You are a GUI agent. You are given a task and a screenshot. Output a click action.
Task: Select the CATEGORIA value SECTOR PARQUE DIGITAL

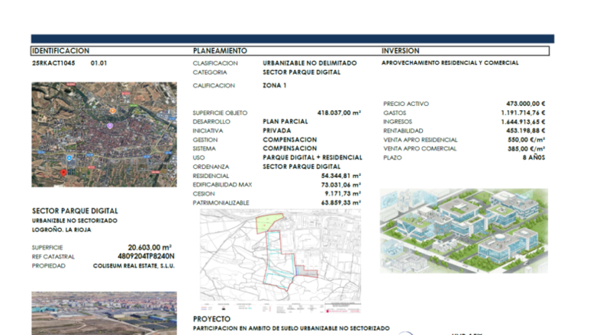[301, 72]
